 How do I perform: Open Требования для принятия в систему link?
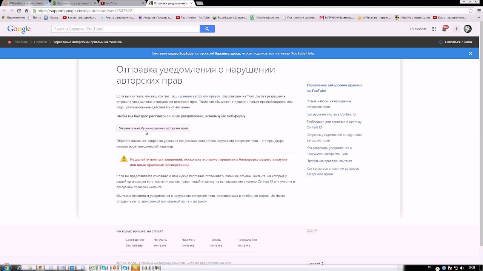[334, 125]
